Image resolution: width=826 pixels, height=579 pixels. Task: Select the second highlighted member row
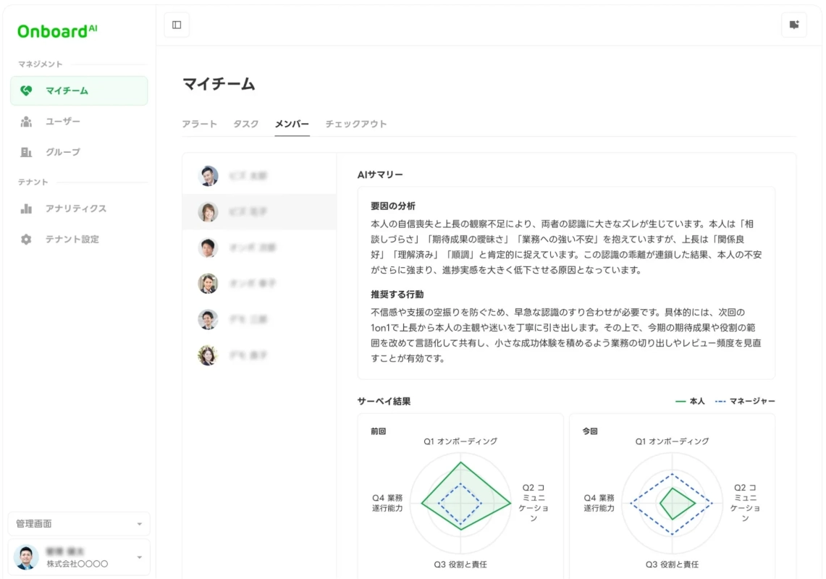(x=259, y=212)
